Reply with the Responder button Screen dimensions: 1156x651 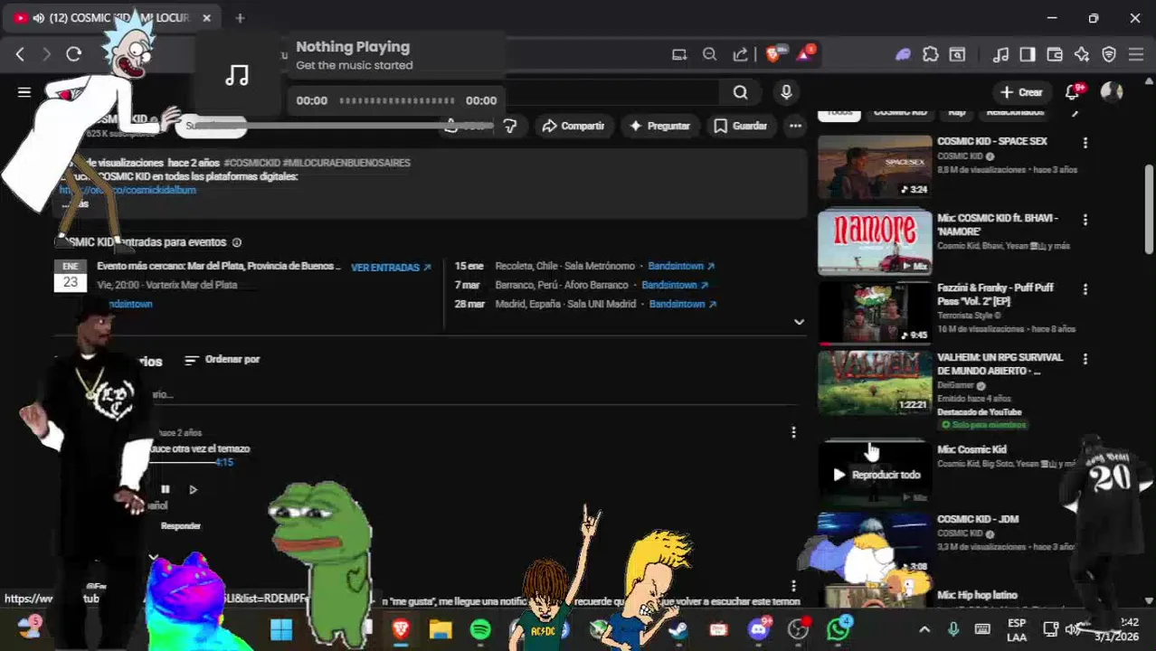point(181,526)
